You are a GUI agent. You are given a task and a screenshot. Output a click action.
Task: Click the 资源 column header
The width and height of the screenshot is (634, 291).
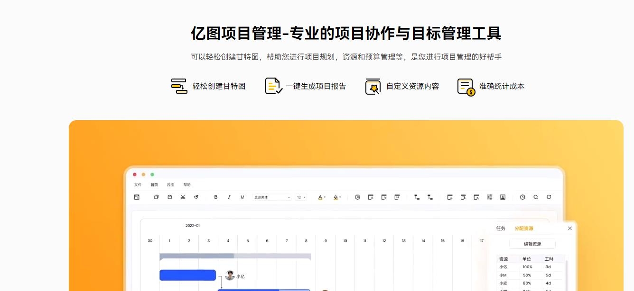point(503,259)
